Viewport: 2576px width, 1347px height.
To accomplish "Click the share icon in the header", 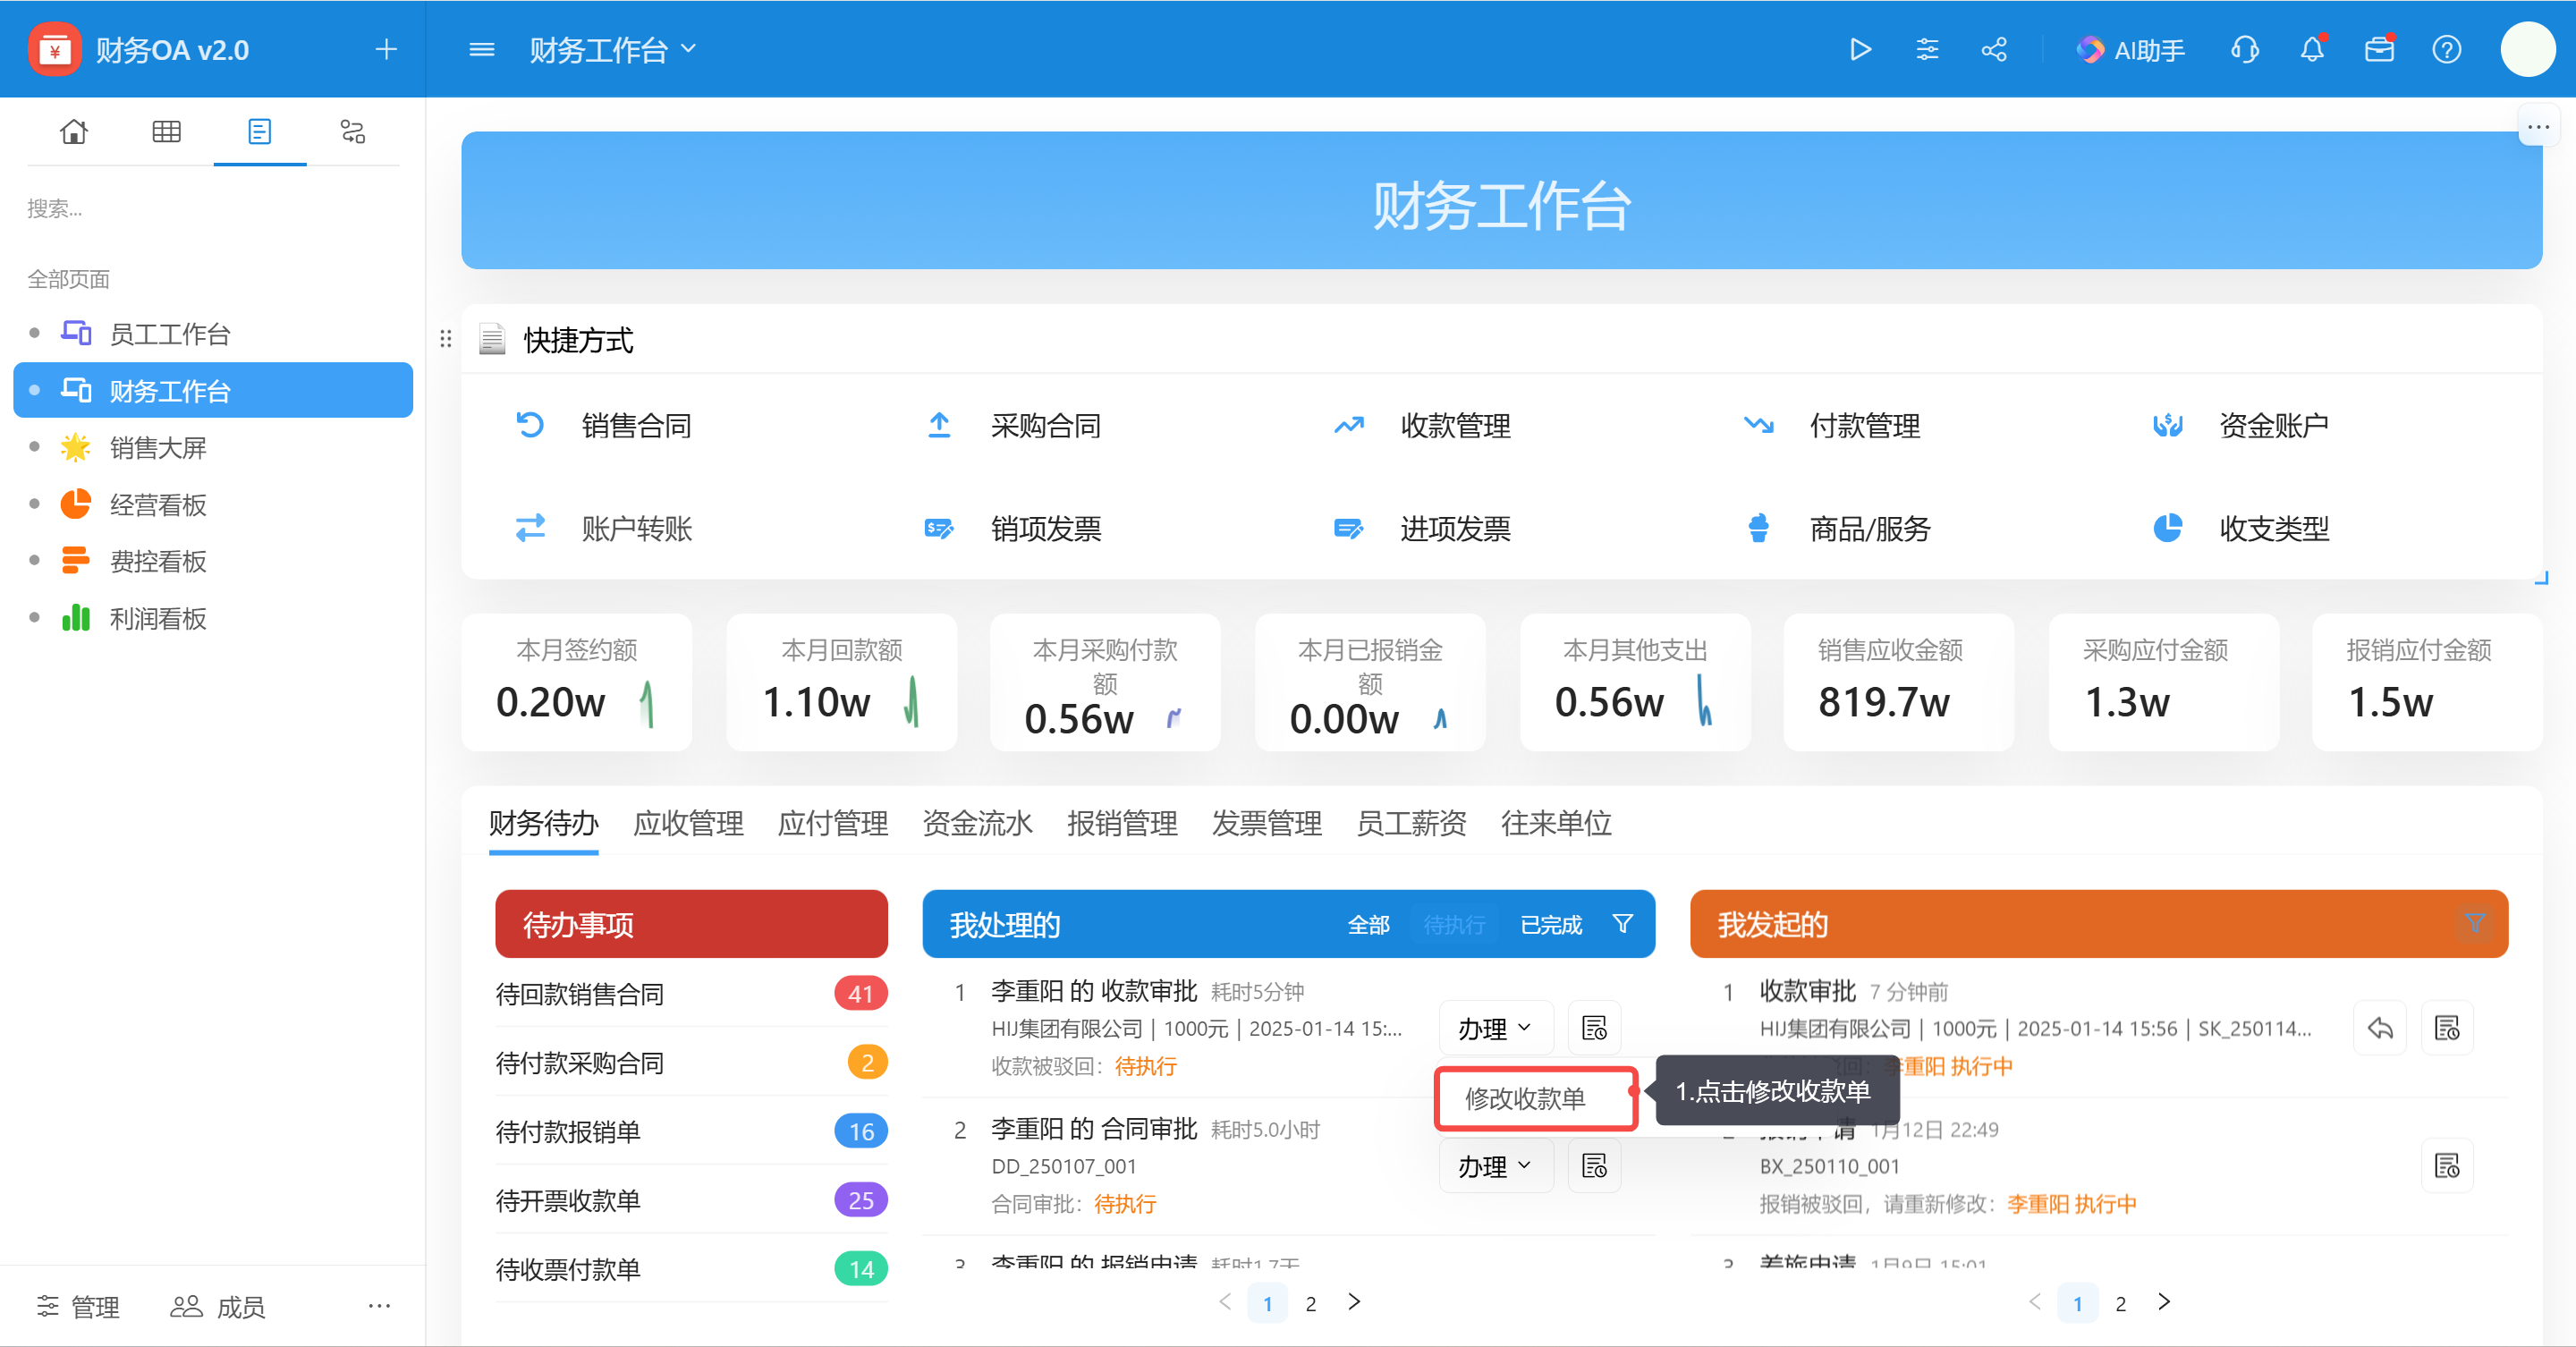I will click(x=1994, y=49).
